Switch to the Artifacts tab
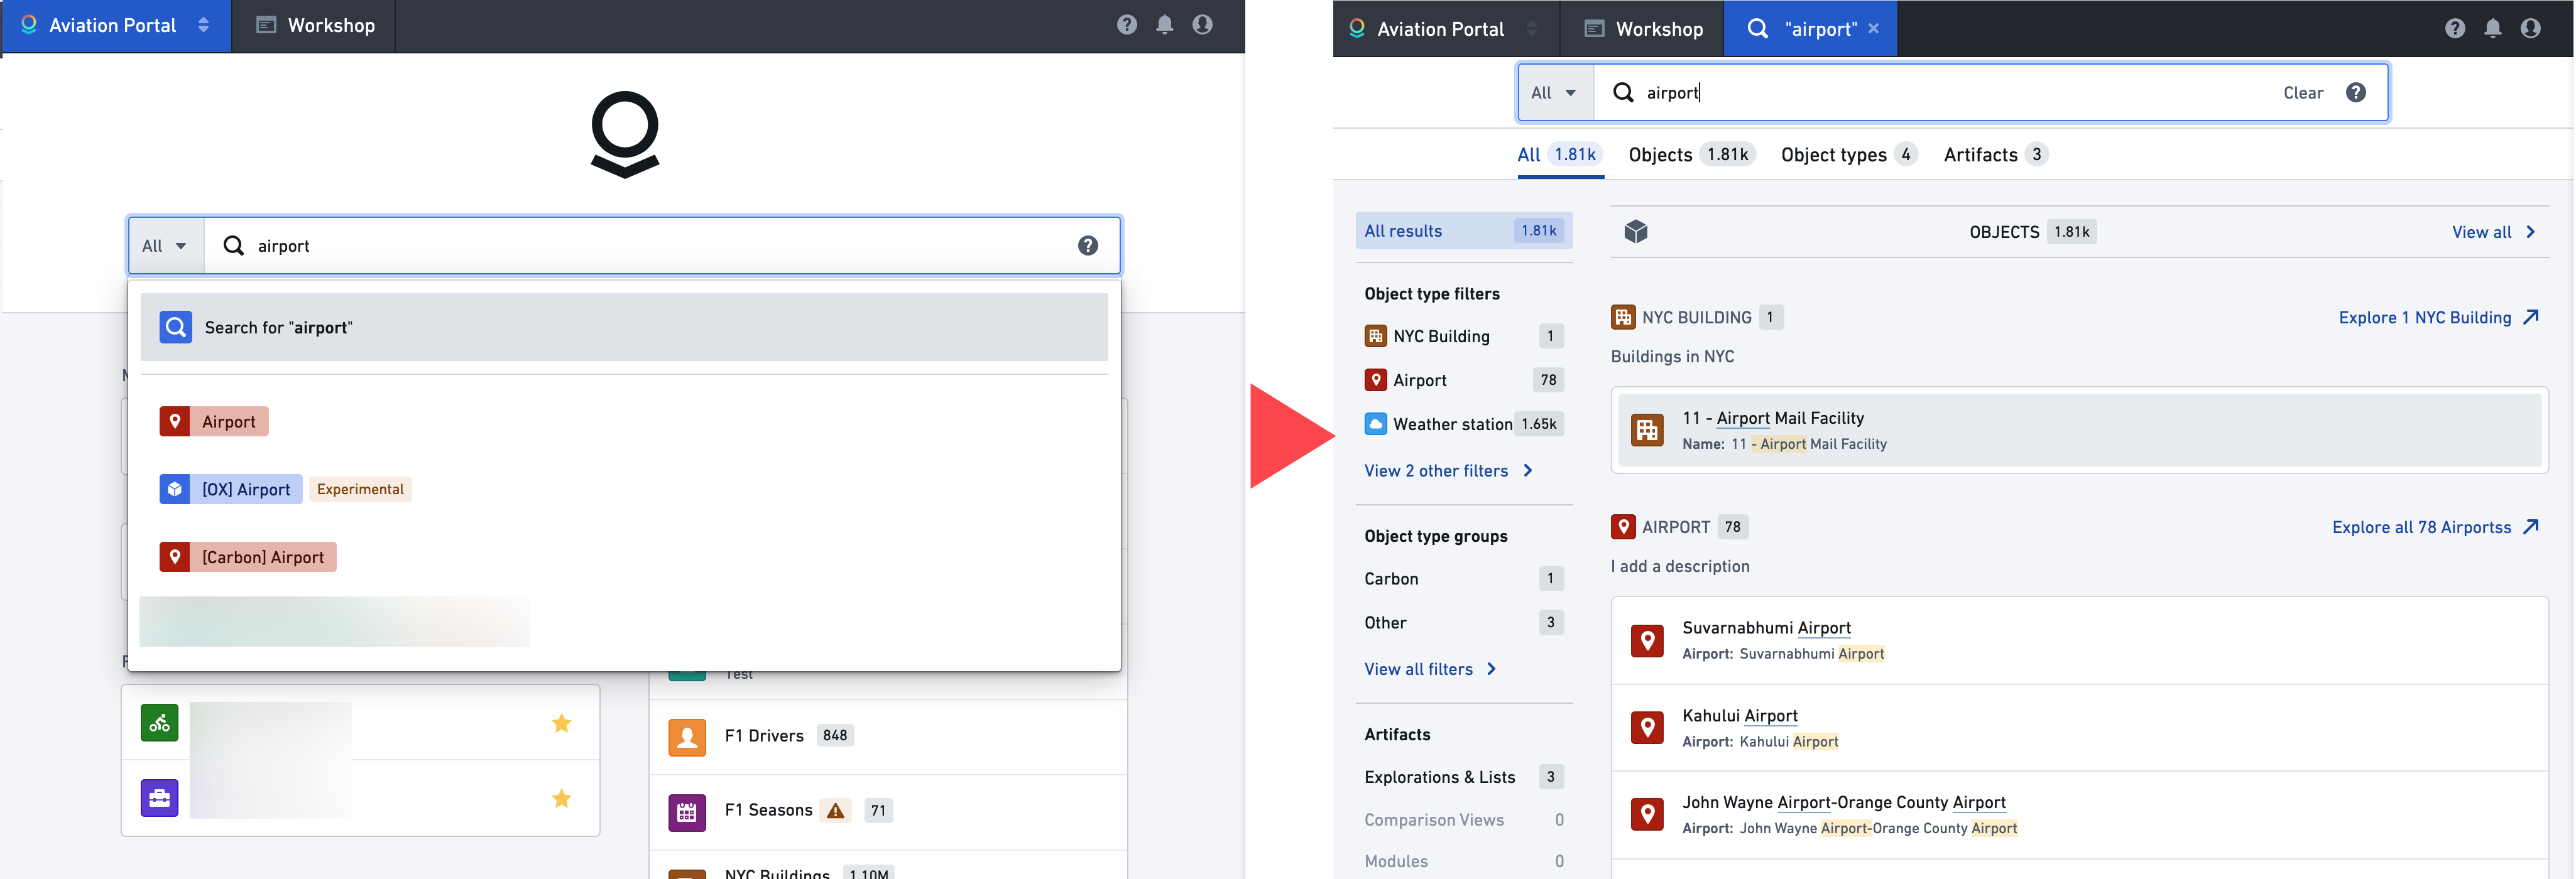Screen dimensions: 2576x879 click(x=1995, y=155)
